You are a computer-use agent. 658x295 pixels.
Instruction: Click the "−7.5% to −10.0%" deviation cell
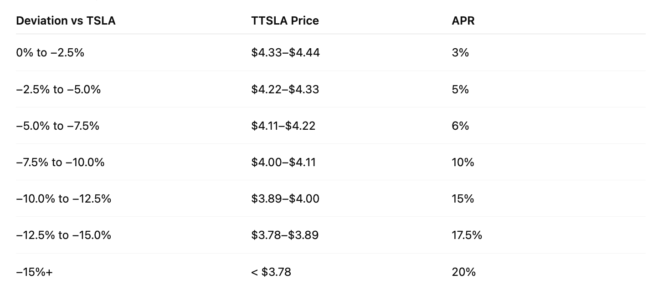point(60,162)
